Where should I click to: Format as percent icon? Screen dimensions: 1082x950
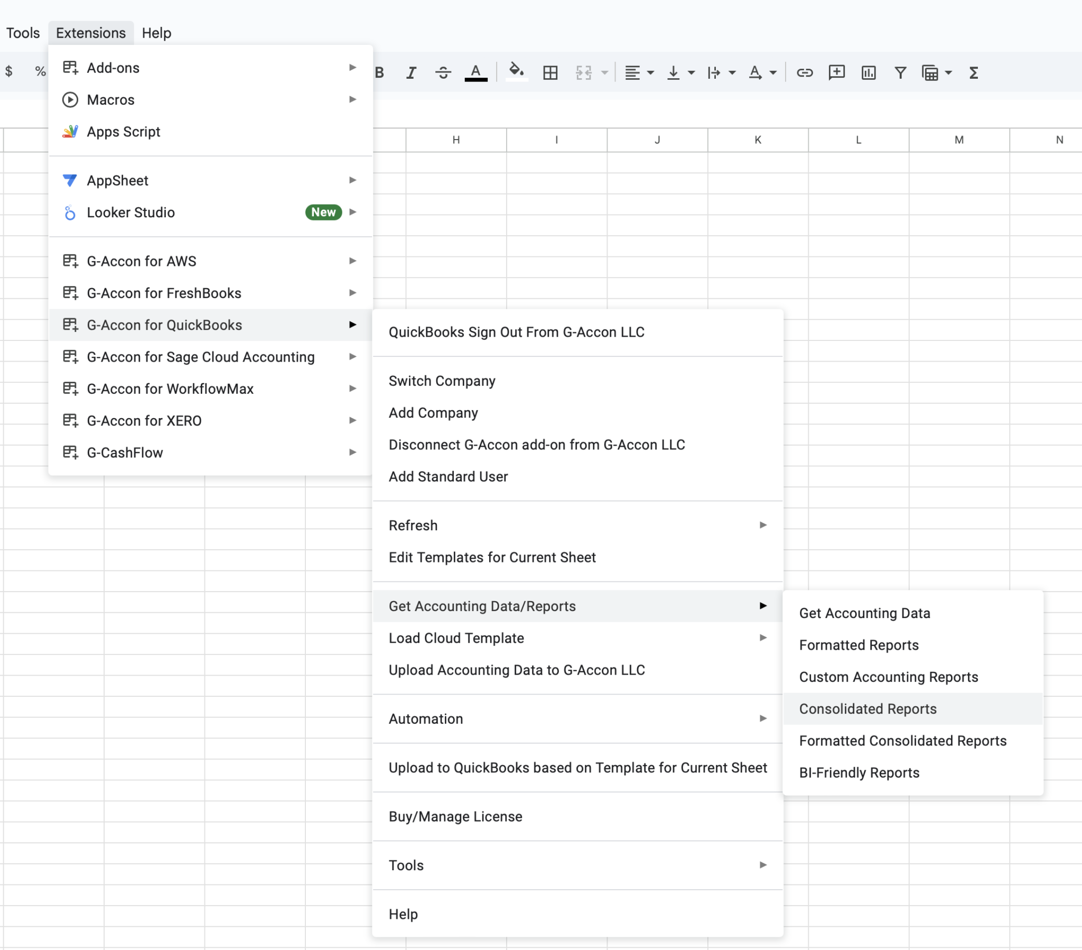pos(40,71)
